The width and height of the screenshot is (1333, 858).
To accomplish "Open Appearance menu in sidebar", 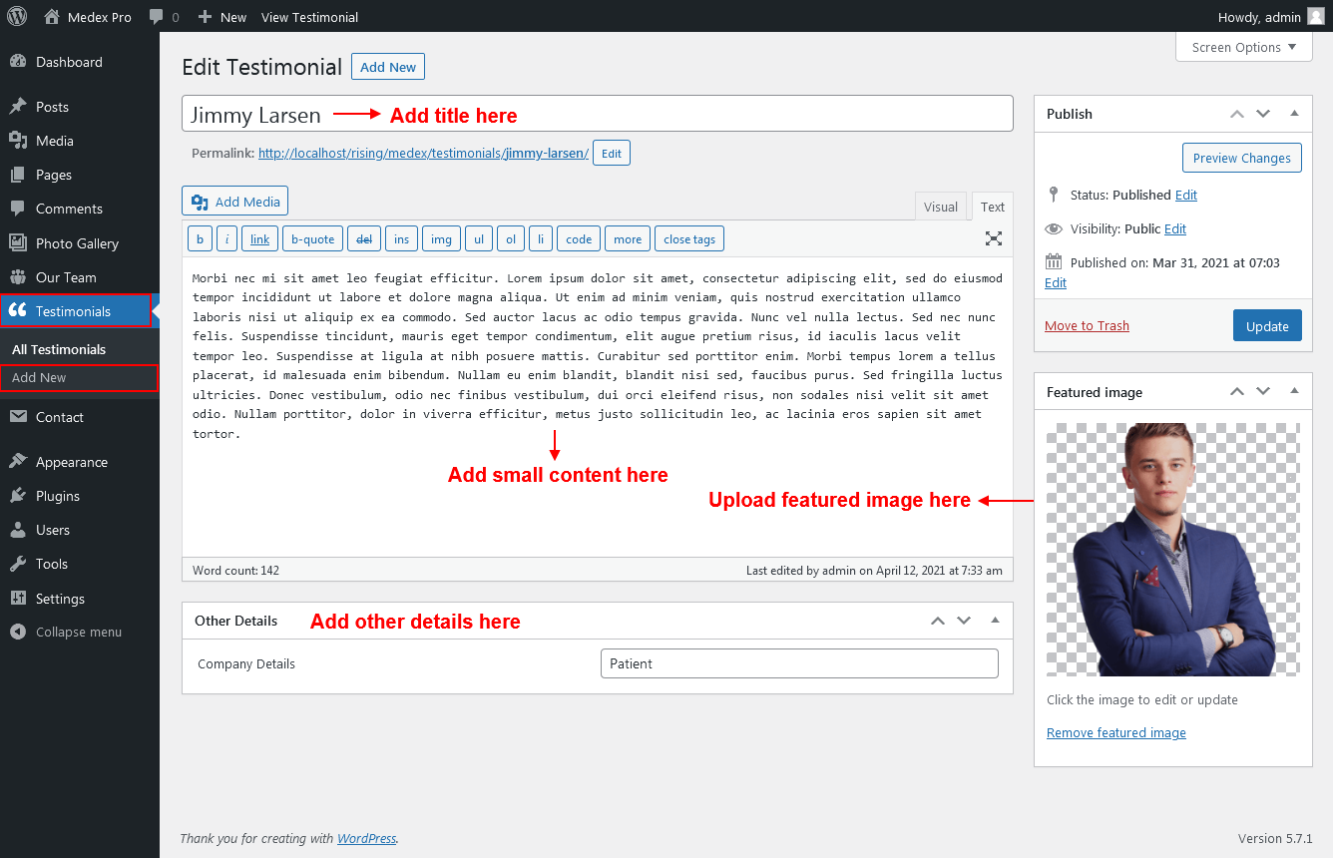I will [x=72, y=462].
